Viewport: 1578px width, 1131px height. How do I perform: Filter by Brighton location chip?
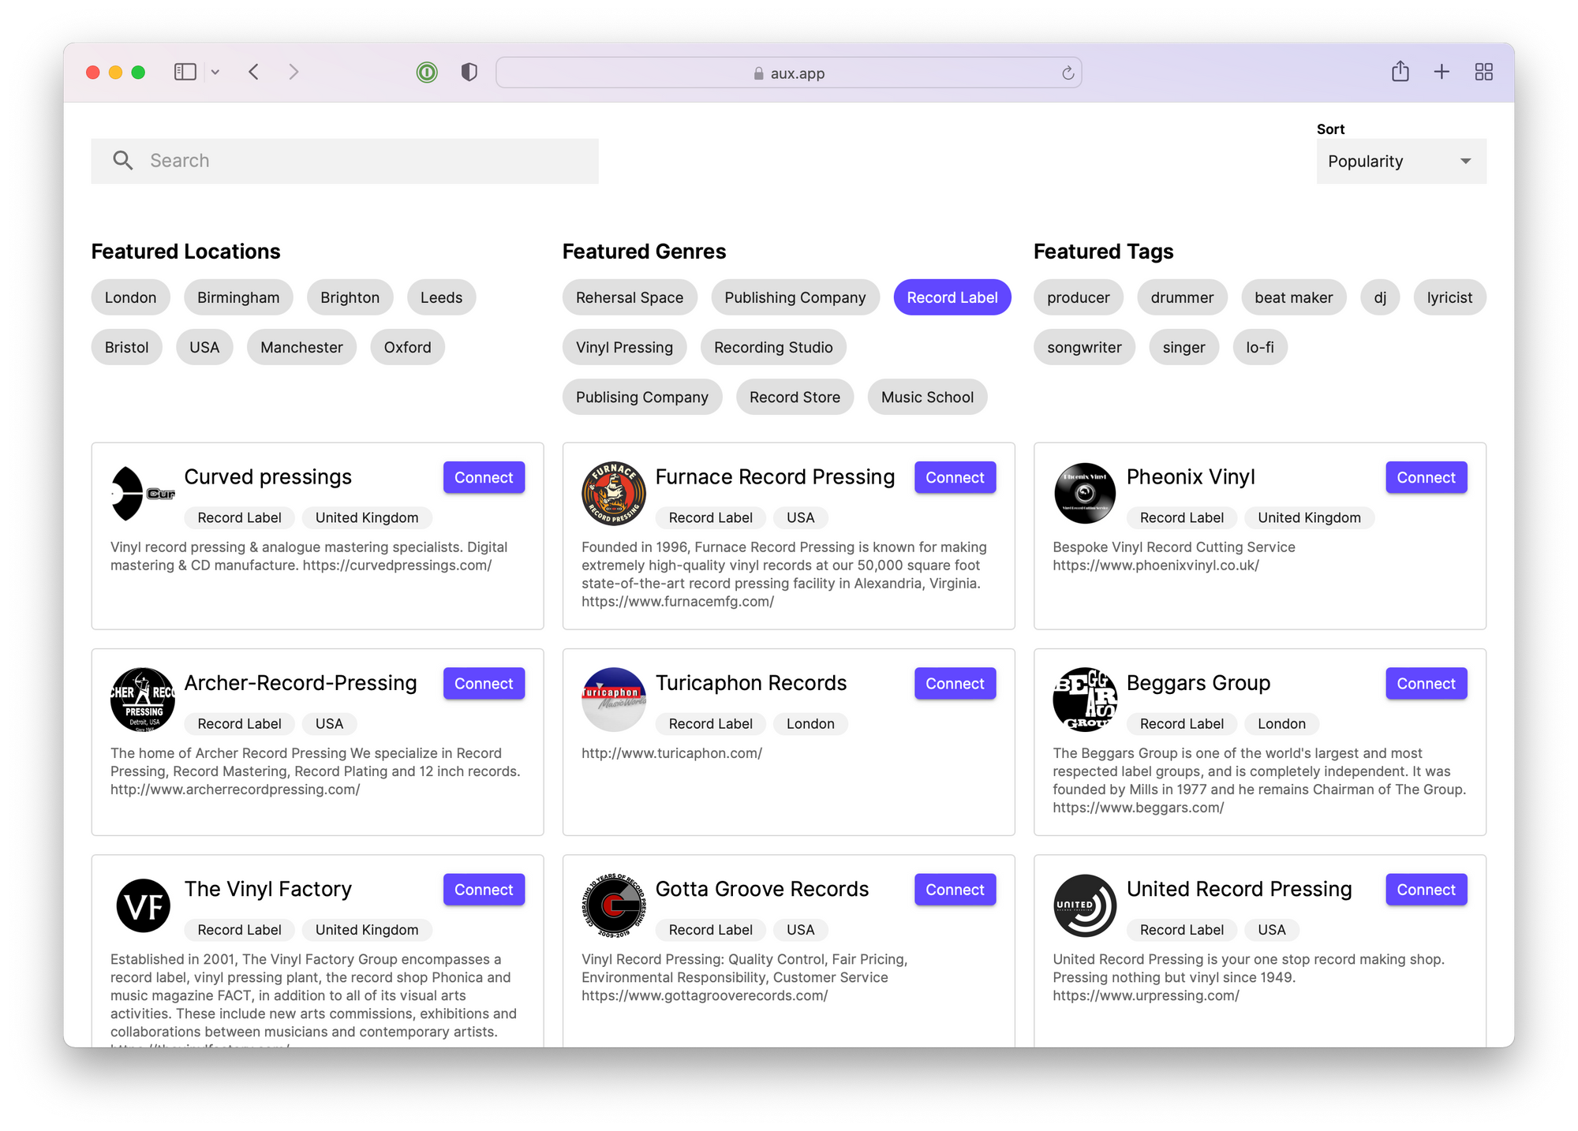coord(350,297)
